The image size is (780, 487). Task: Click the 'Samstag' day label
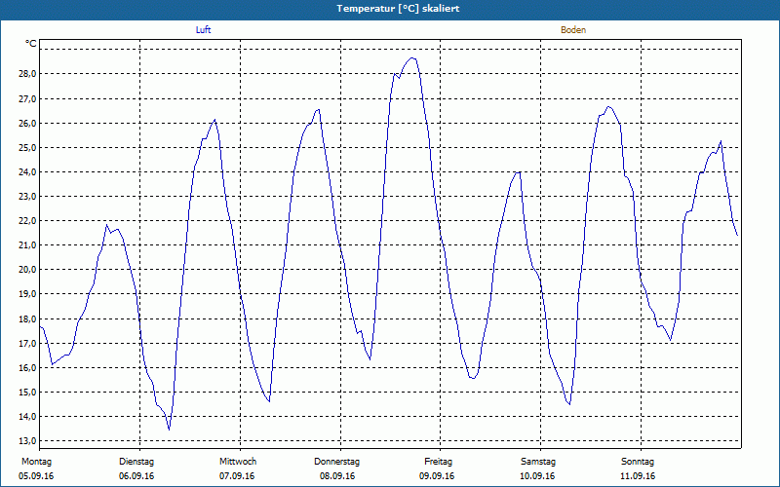(x=538, y=462)
